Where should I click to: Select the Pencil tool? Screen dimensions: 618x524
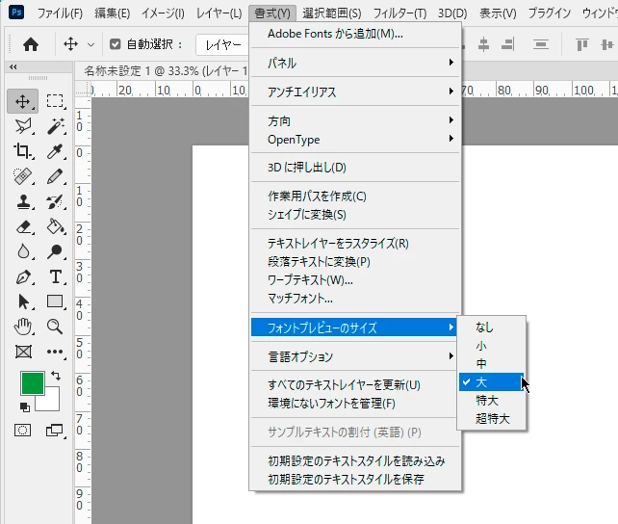(x=55, y=176)
